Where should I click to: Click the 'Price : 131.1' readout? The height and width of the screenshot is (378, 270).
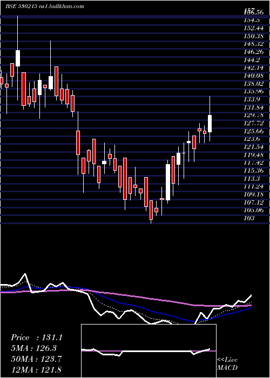[37, 337]
